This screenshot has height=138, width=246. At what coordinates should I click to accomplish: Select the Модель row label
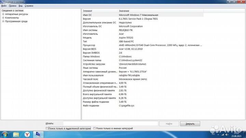tap(87, 38)
